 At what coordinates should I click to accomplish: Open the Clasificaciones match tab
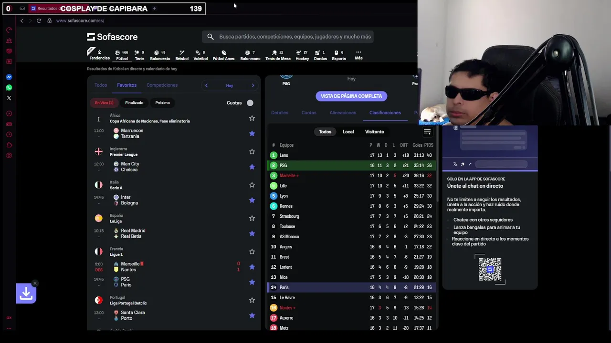385,113
